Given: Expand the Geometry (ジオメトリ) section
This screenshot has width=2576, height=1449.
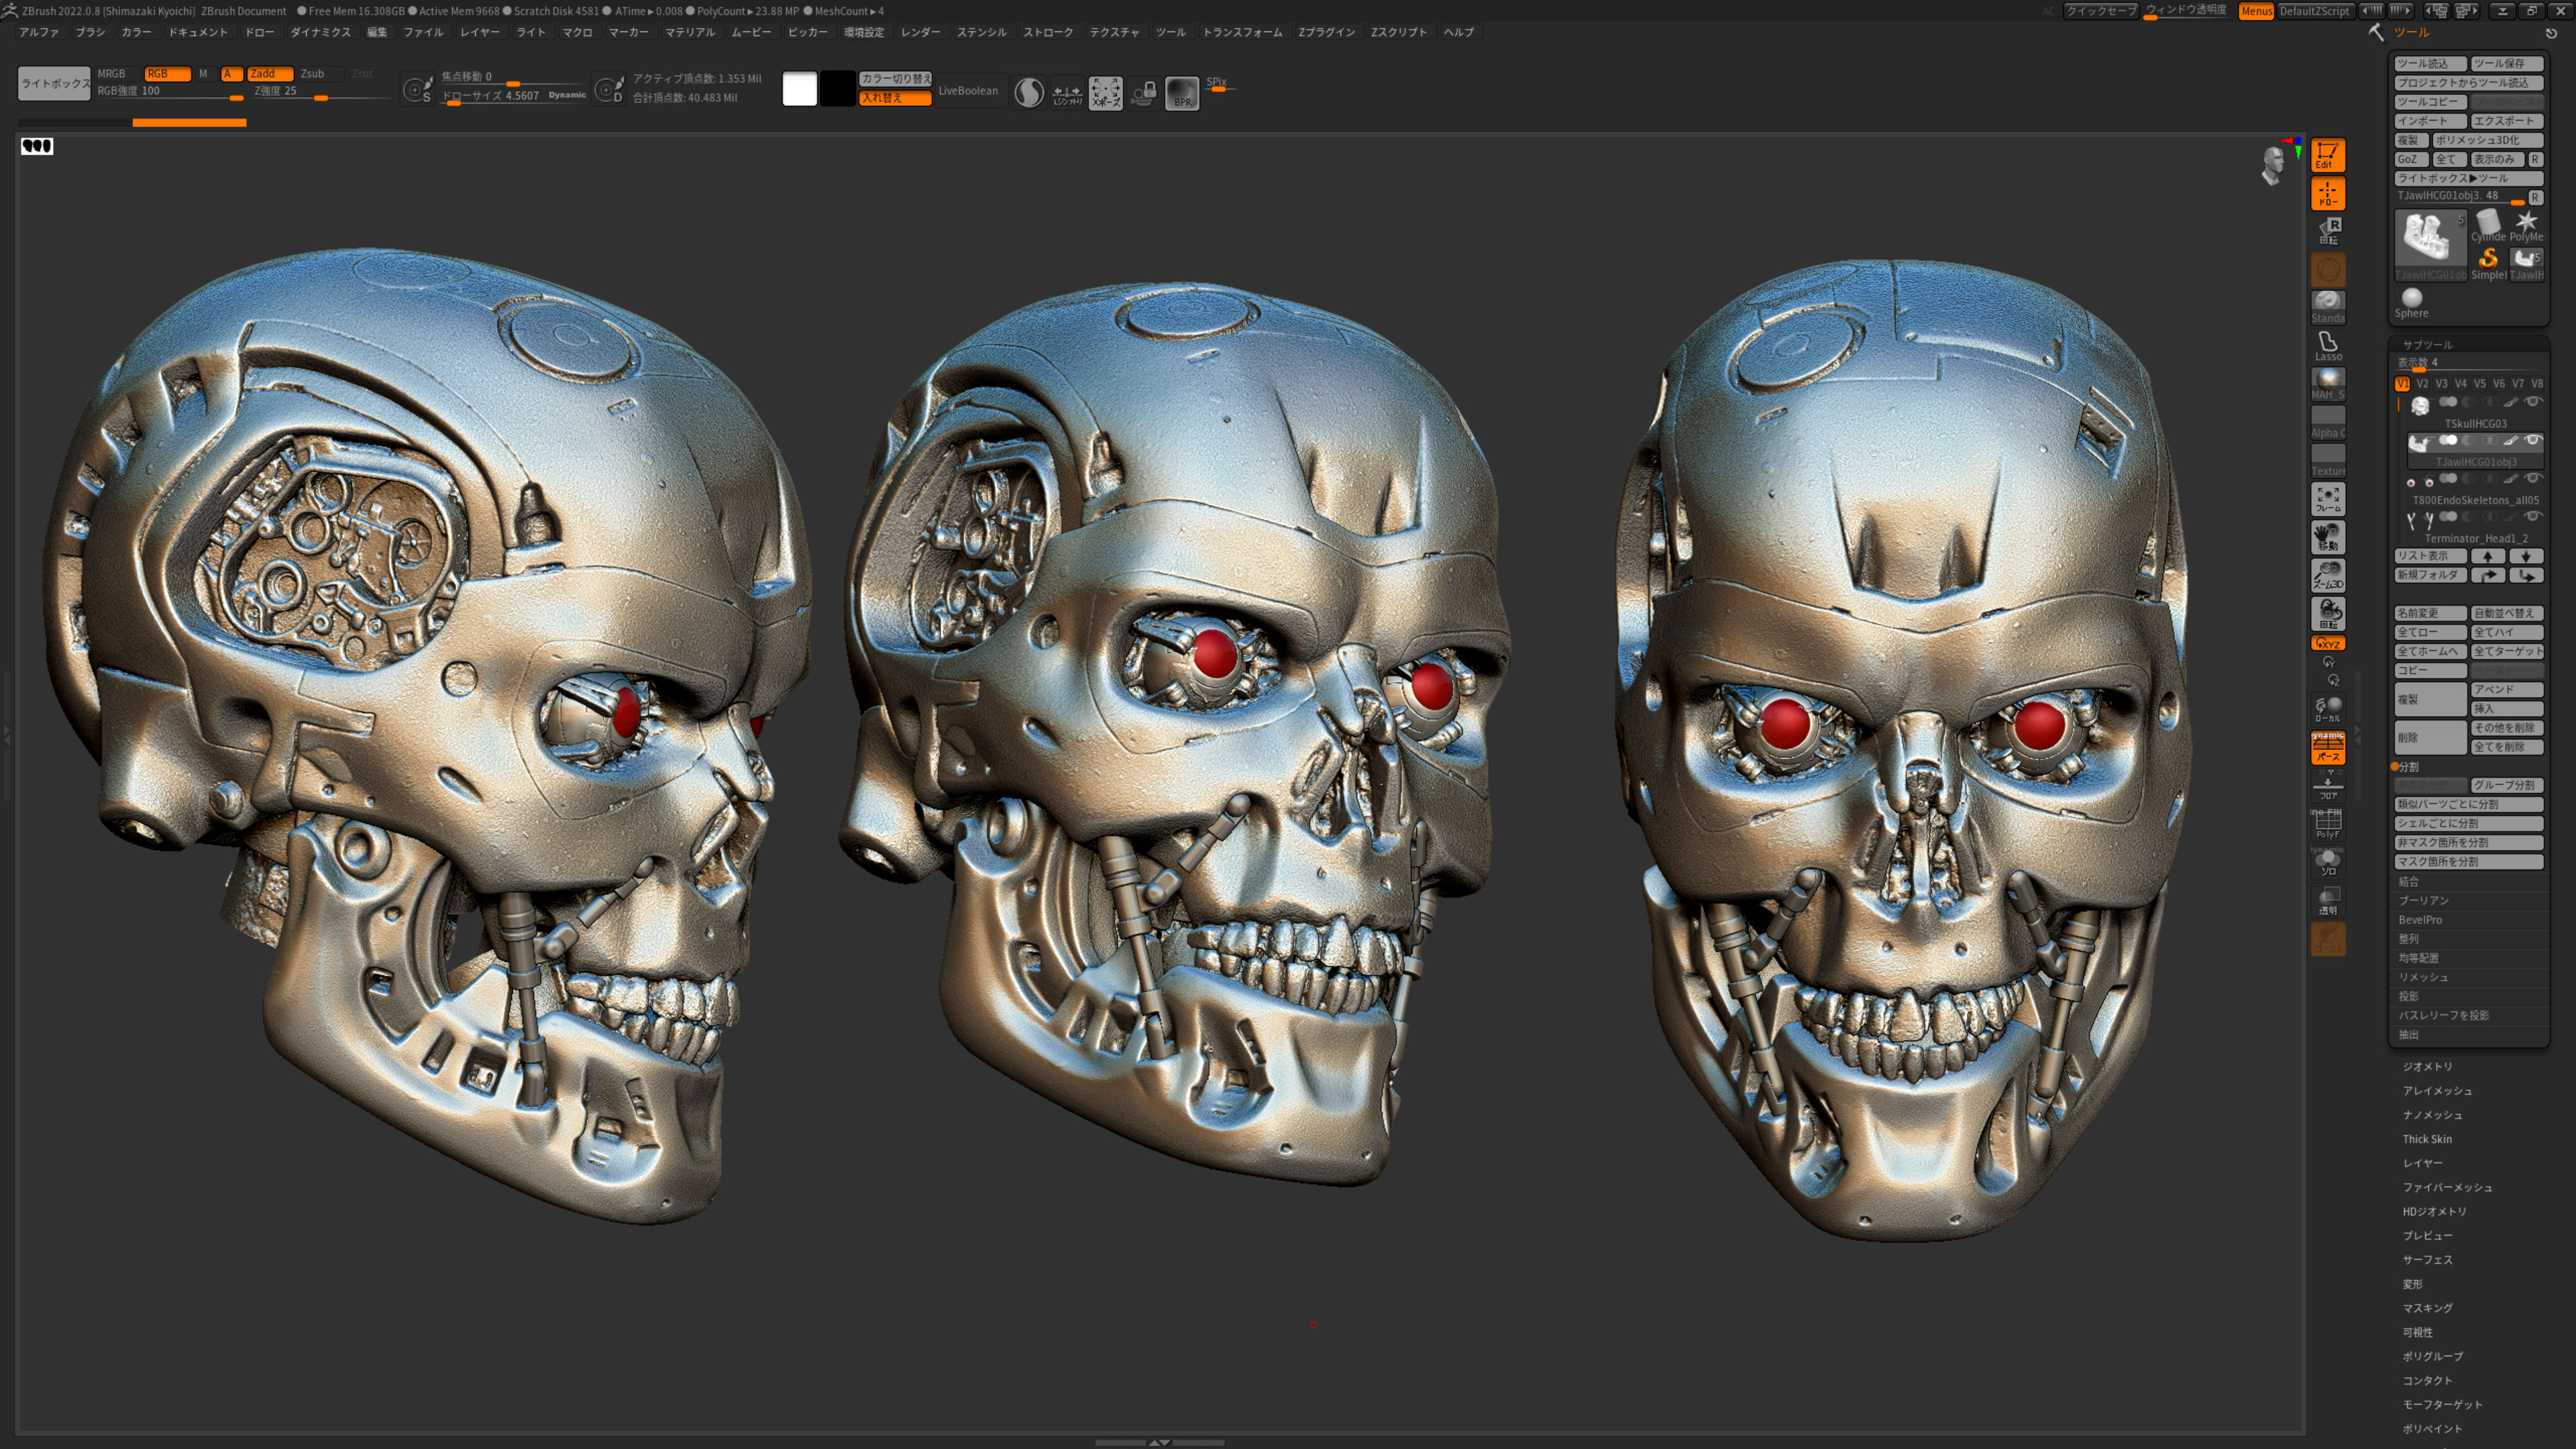Looking at the screenshot, I should 2428,1067.
